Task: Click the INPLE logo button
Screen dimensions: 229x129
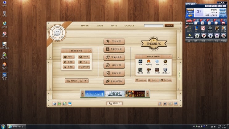Action: tap(114, 103)
